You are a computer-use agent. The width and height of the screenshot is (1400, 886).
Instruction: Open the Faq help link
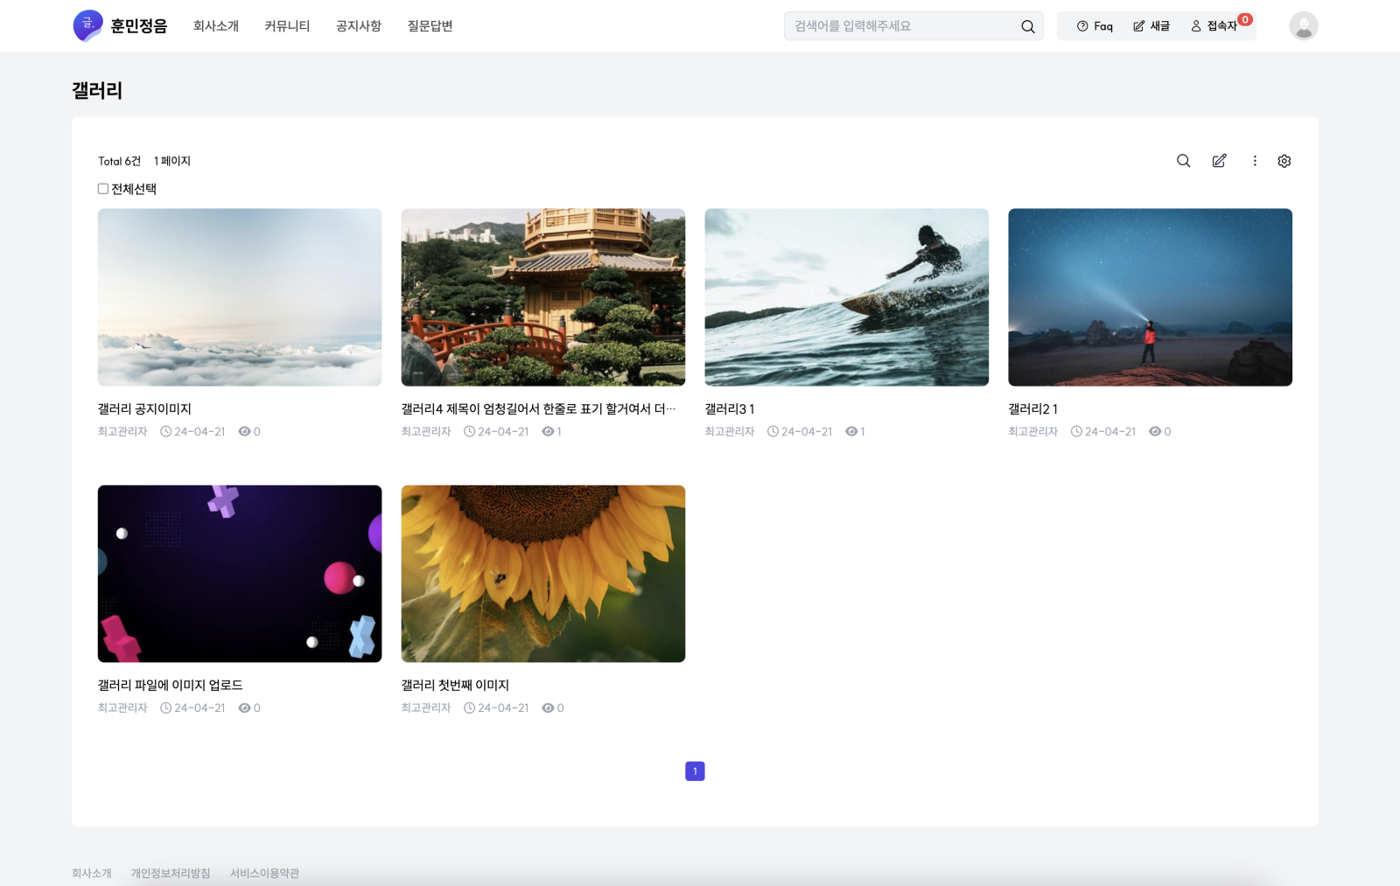click(1095, 26)
